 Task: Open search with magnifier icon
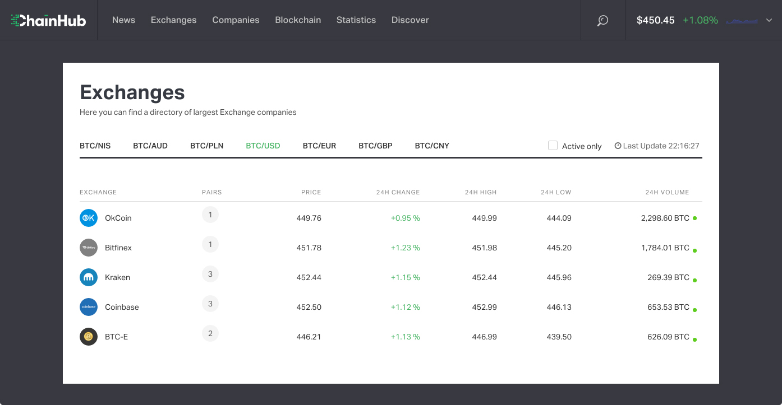[602, 21]
